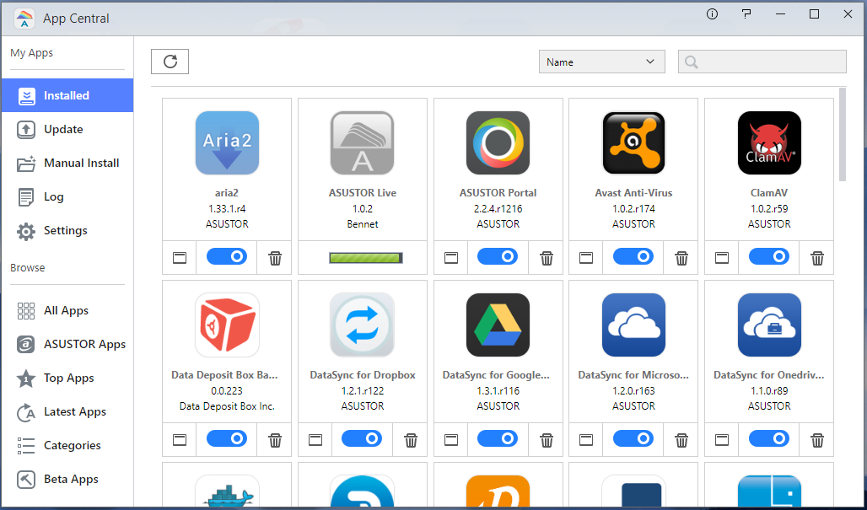Viewport: 867px width, 510px height.
Task: Disable DataSync for Onedrive toggle
Action: (769, 438)
